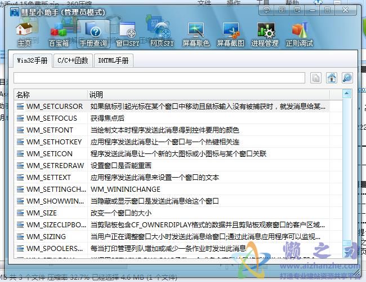Screen dimensions: 366x282
Task: Minimize the 彗星小助手 window
Action: 313,10
